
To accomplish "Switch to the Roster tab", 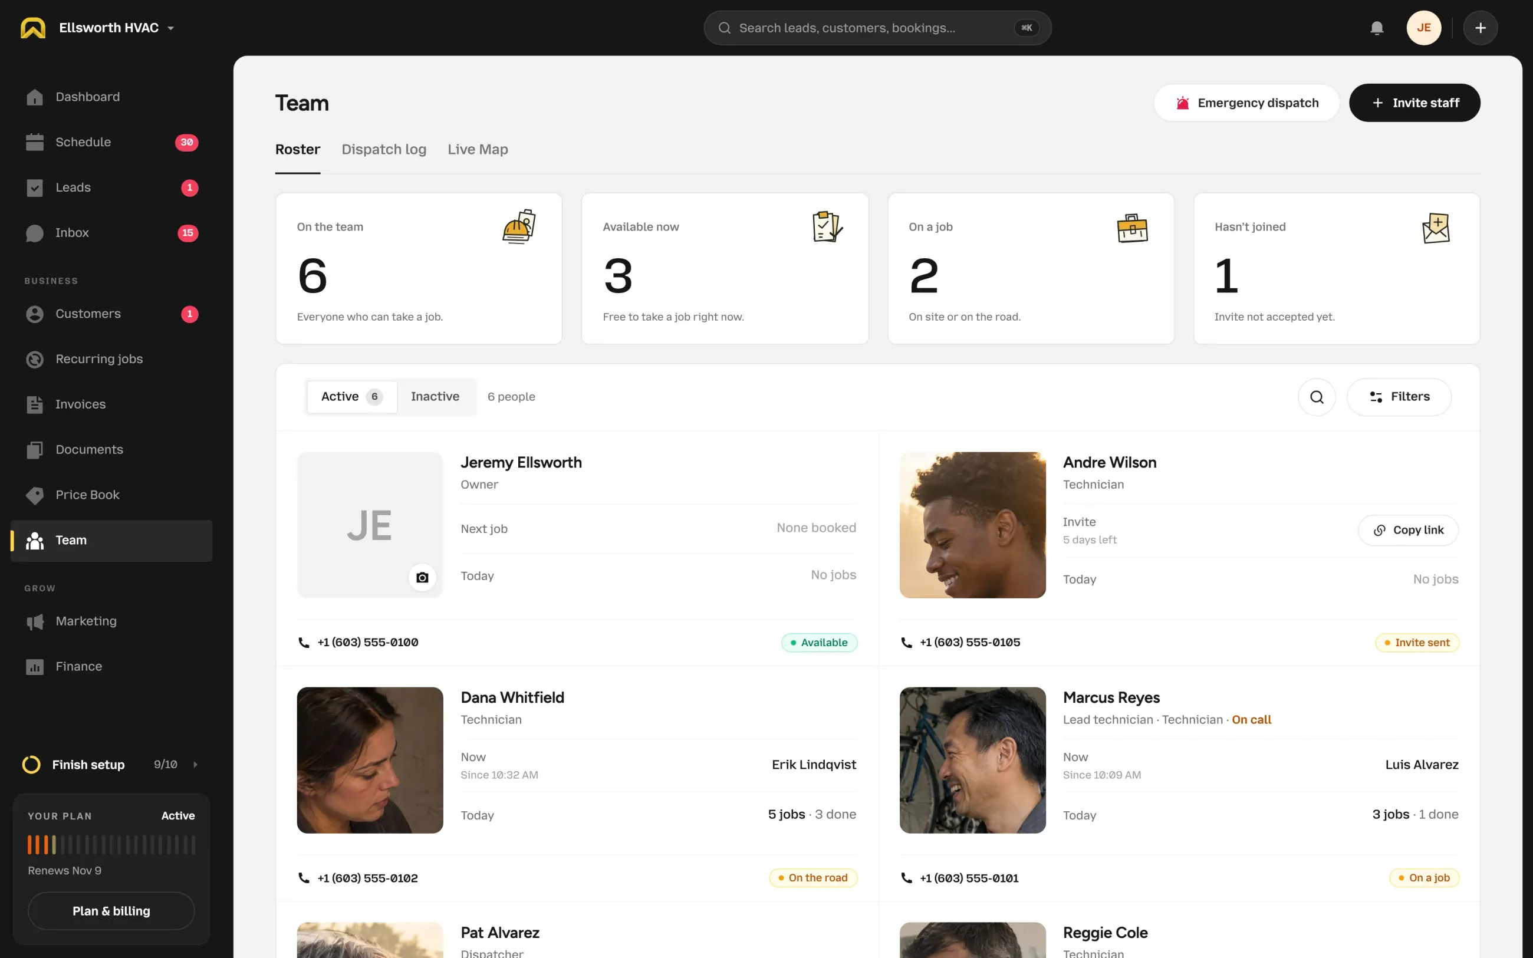I will 298,150.
